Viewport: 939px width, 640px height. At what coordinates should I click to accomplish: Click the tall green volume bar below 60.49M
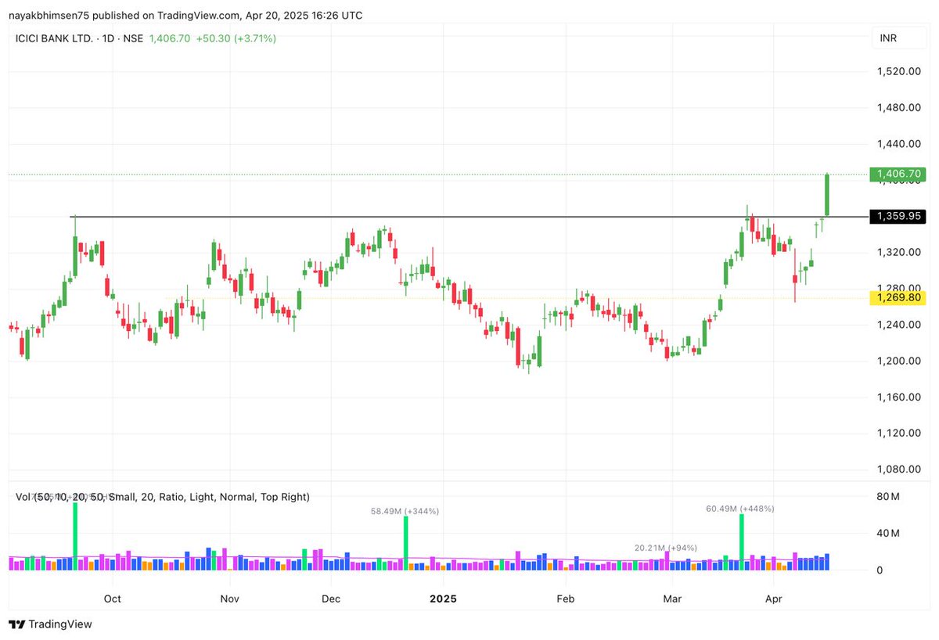pos(740,542)
